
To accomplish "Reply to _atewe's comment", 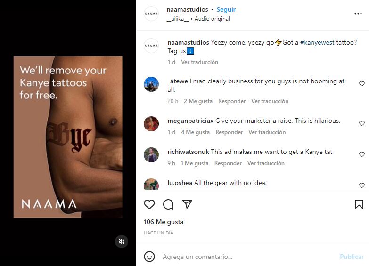I will pos(232,101).
